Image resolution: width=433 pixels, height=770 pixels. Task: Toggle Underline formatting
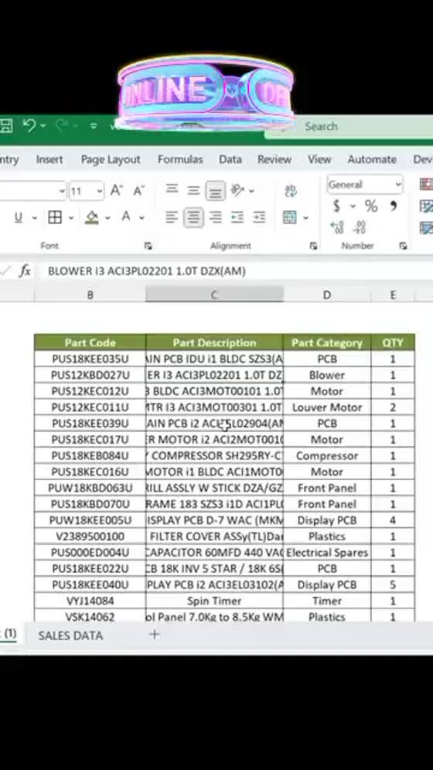tap(18, 217)
